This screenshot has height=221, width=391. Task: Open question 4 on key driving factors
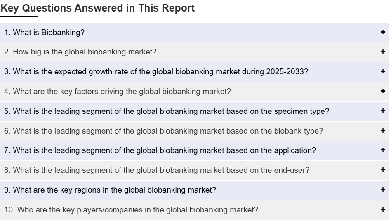195,92
